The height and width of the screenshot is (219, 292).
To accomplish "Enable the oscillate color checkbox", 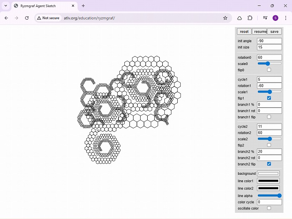I will [269, 208].
